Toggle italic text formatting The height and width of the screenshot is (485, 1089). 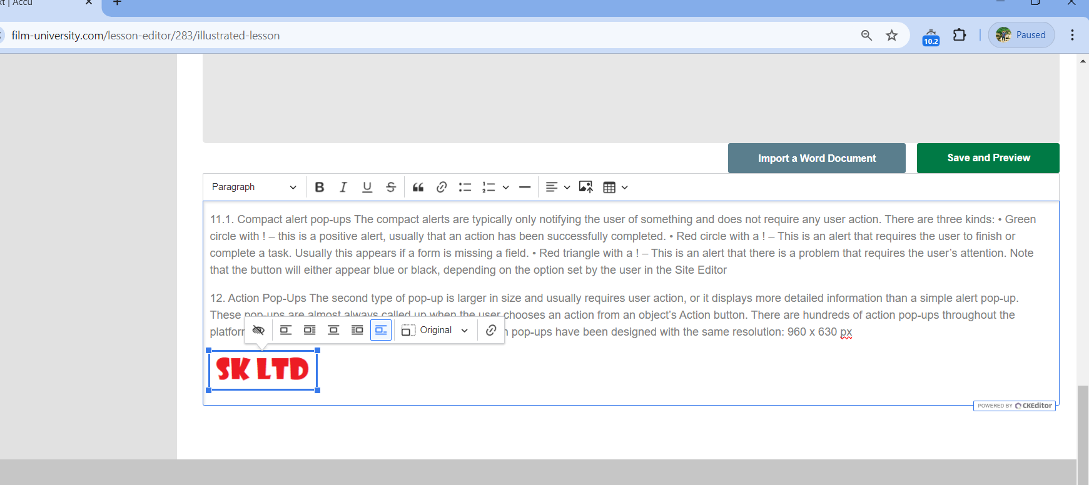pos(343,187)
